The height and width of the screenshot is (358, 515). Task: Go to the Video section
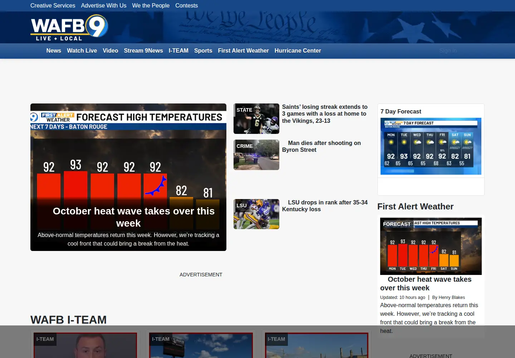pyautogui.click(x=111, y=50)
